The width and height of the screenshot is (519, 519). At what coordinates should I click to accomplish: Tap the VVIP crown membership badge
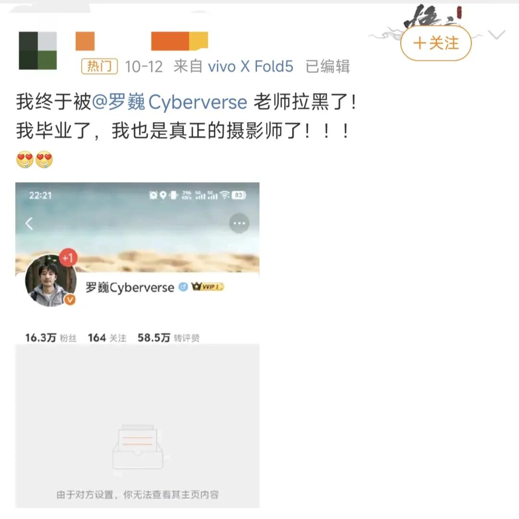pos(208,287)
